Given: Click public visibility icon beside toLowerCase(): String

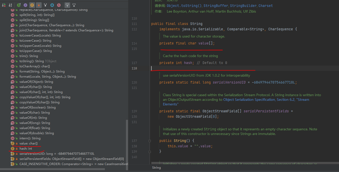Looking at the screenshot, I should coord(17,41).
